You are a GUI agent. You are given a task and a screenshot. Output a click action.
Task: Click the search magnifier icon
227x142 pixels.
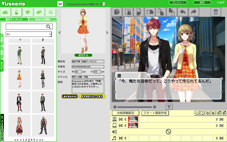click(x=49, y=27)
